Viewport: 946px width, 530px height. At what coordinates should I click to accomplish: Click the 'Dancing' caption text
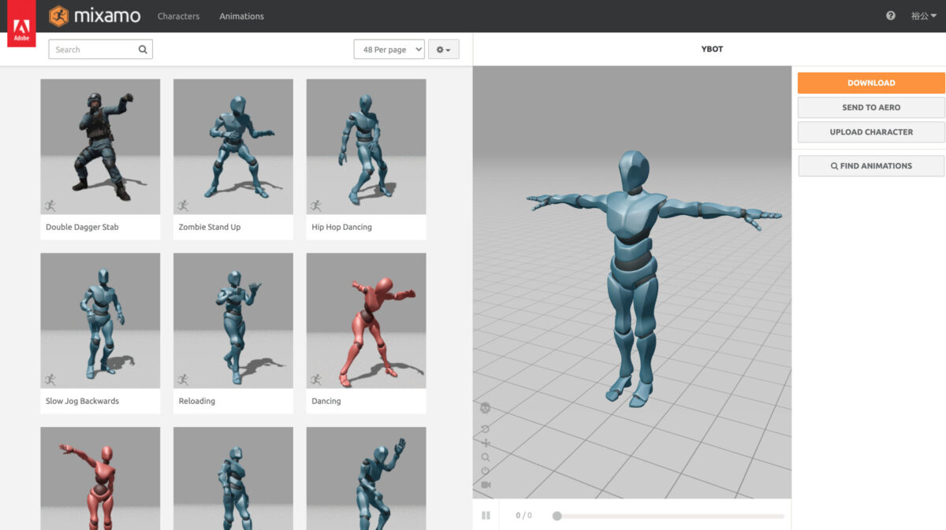pos(326,402)
